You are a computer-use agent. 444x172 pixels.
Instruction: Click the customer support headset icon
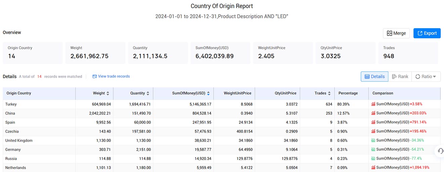tap(441, 151)
